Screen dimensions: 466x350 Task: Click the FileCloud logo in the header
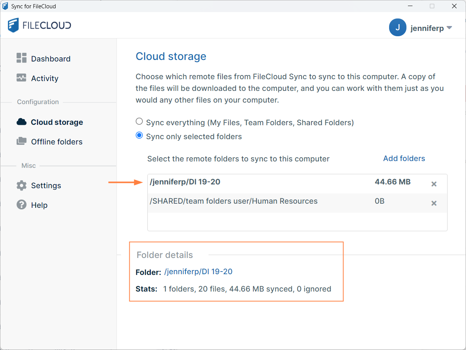coord(39,25)
